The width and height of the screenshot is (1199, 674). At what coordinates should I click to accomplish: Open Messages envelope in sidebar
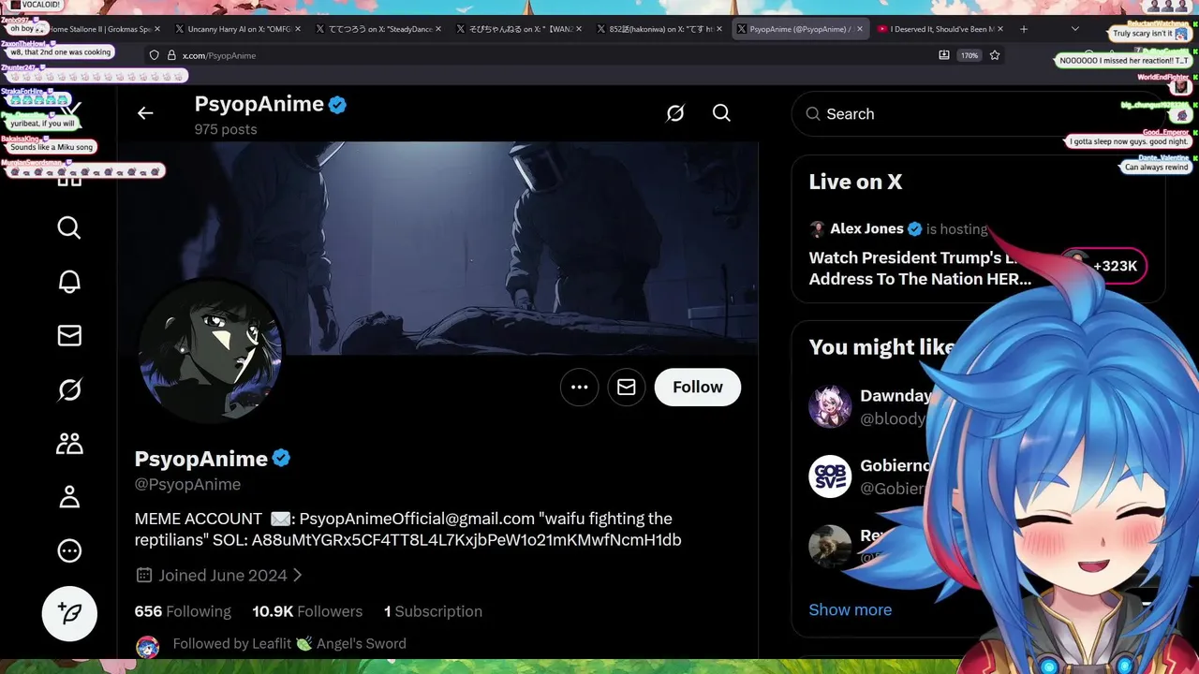click(x=69, y=335)
